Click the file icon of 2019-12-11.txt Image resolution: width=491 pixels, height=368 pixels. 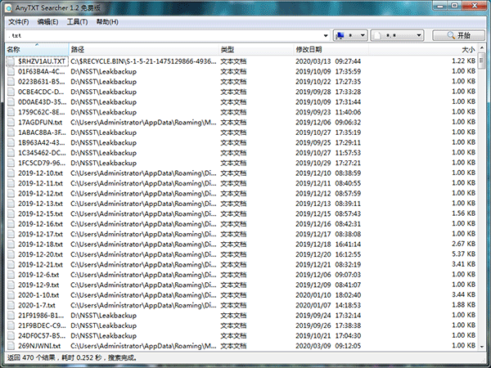pyautogui.click(x=11, y=183)
